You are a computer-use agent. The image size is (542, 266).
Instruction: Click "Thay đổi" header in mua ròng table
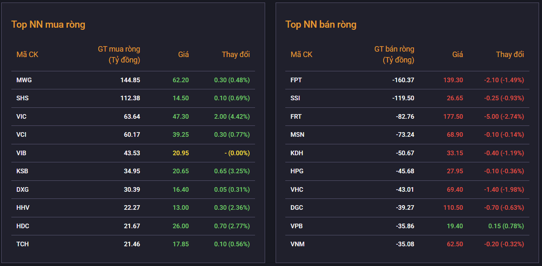236,55
